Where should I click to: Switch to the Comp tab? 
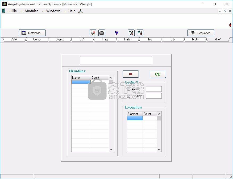pos(37,39)
